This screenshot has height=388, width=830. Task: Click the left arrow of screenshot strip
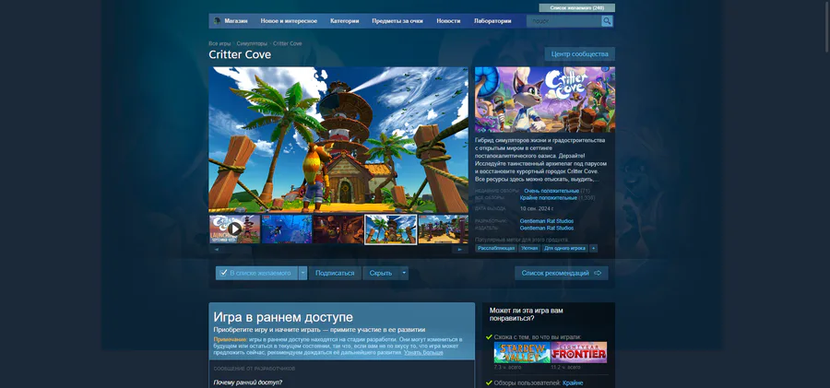[217, 250]
